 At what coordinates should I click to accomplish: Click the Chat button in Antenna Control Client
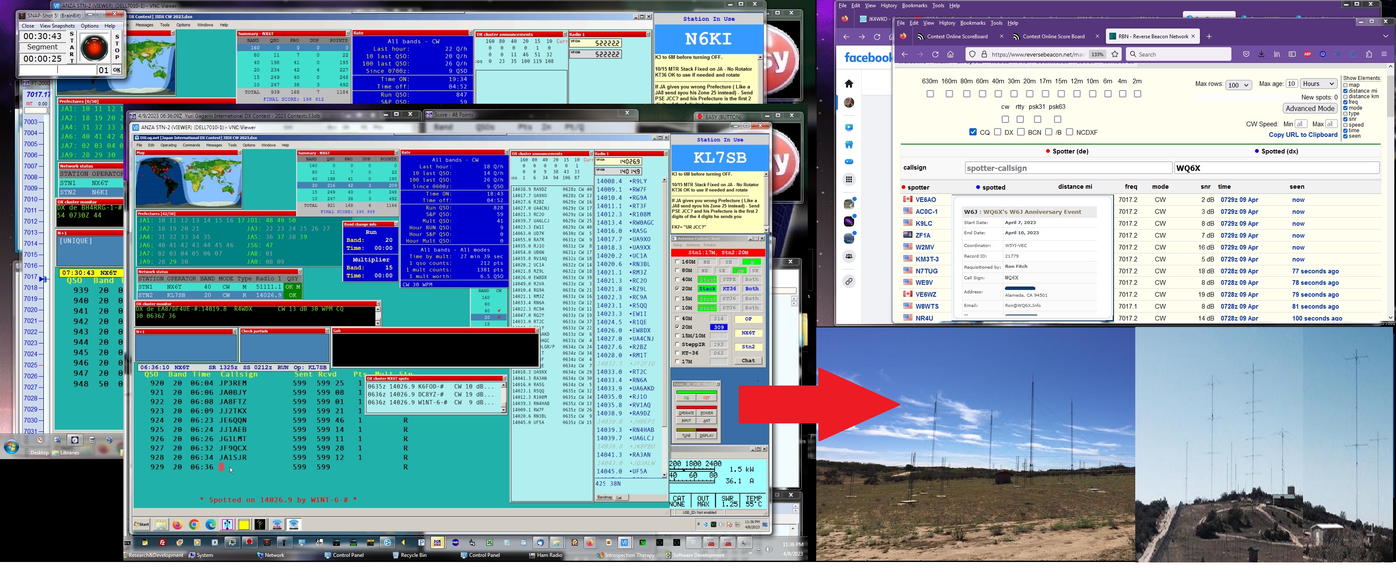pos(748,361)
